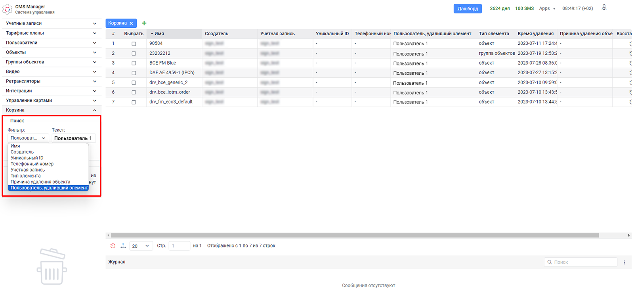Tick the checkbox for drv_fm_eco3_default
The image size is (634, 293).
pyautogui.click(x=134, y=102)
